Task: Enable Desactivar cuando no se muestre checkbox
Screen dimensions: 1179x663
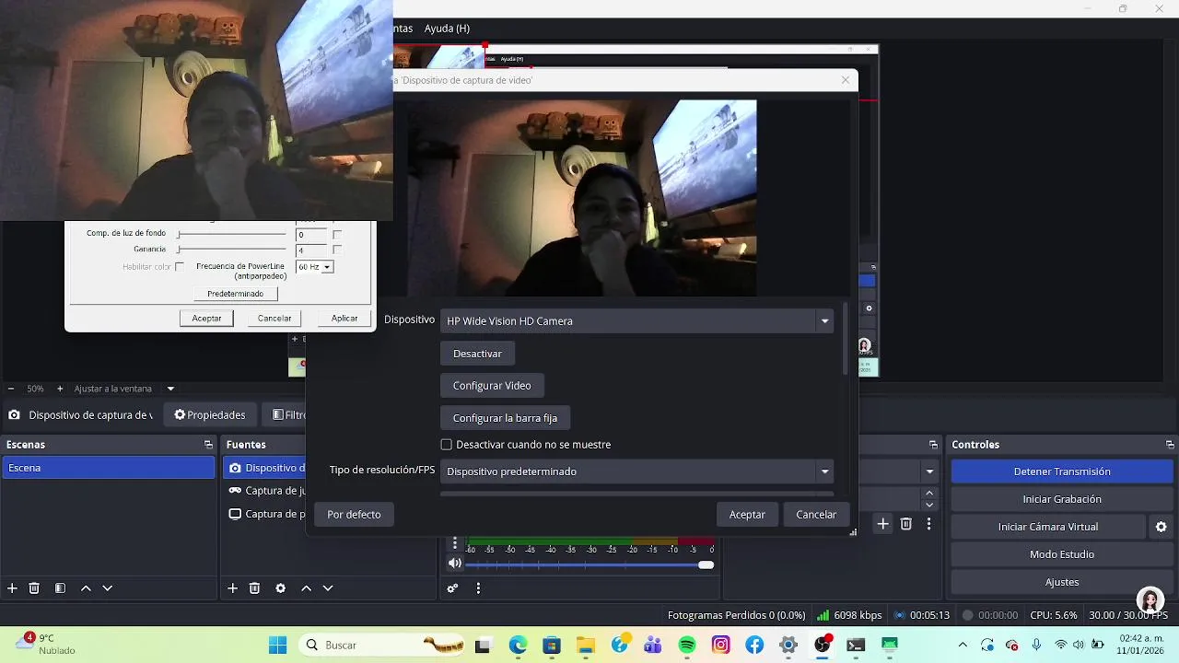Action: tap(447, 445)
